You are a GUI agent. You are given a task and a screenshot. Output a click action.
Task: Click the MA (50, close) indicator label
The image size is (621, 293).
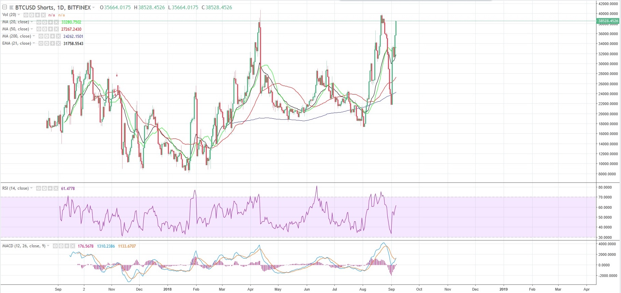(x=16, y=29)
